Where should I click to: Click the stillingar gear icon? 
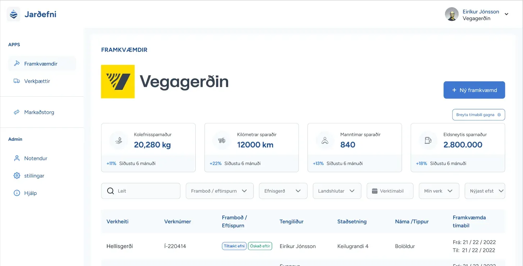(17, 176)
